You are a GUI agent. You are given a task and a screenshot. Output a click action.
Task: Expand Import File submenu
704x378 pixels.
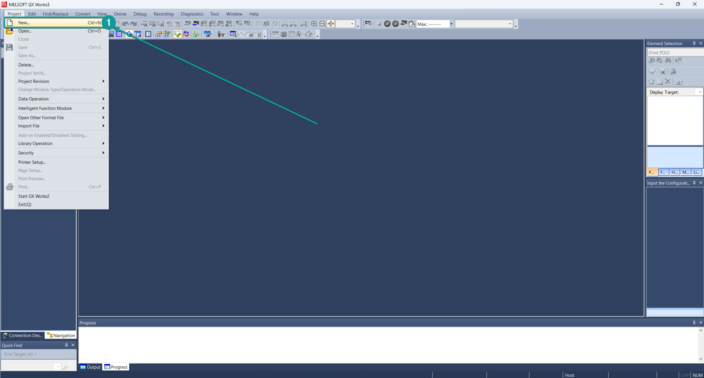pos(56,126)
